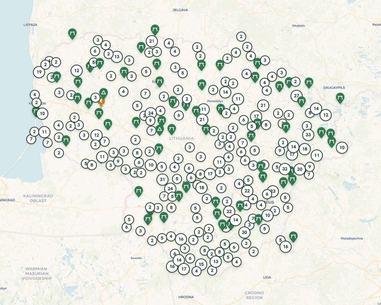Open the cluster marker labeled 15
The width and height of the screenshot is (381, 305).
point(201,264)
